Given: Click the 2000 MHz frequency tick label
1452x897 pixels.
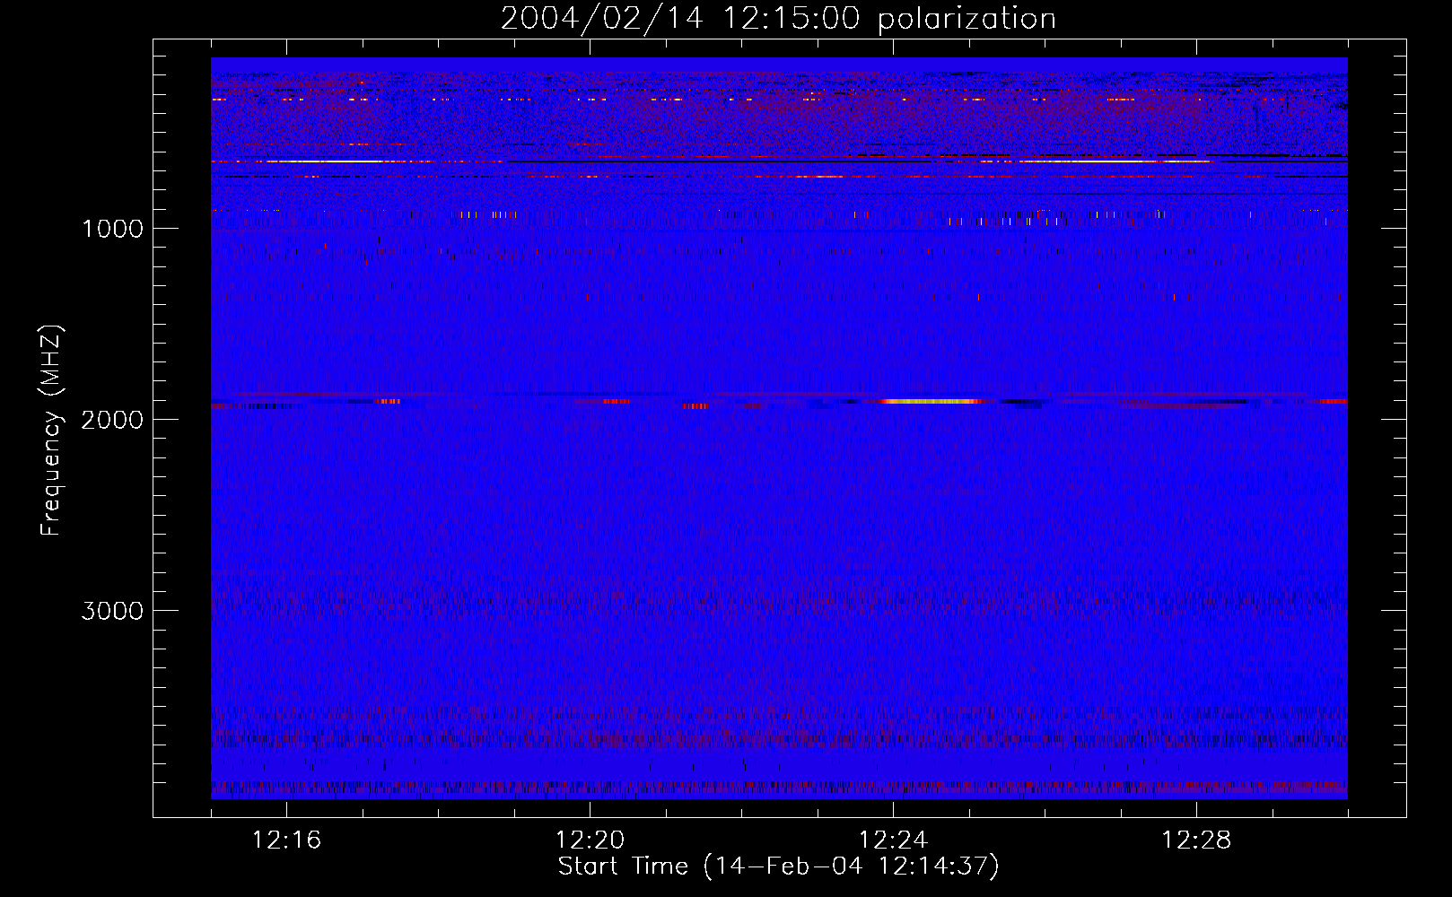Looking at the screenshot, I should pos(113,420).
